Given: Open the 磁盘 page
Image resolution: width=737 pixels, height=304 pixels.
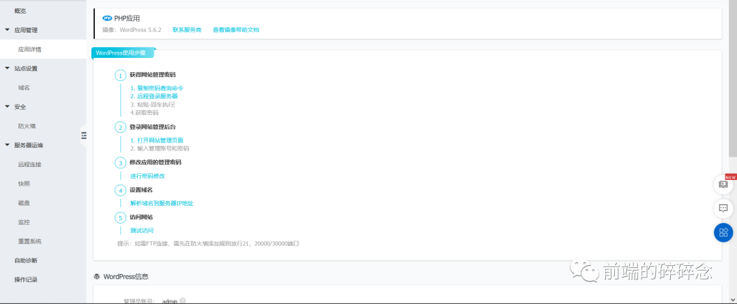Looking at the screenshot, I should [24, 203].
